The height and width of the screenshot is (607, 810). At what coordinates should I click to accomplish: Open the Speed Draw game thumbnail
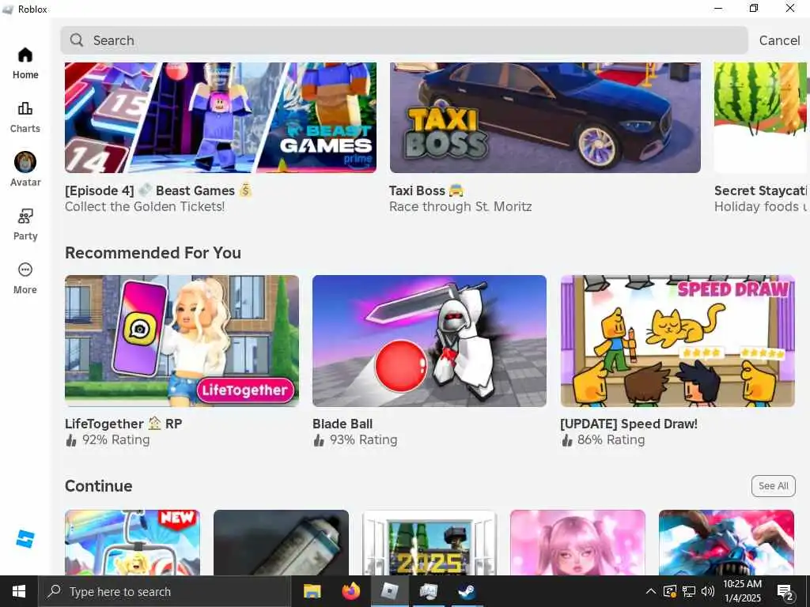(x=677, y=341)
